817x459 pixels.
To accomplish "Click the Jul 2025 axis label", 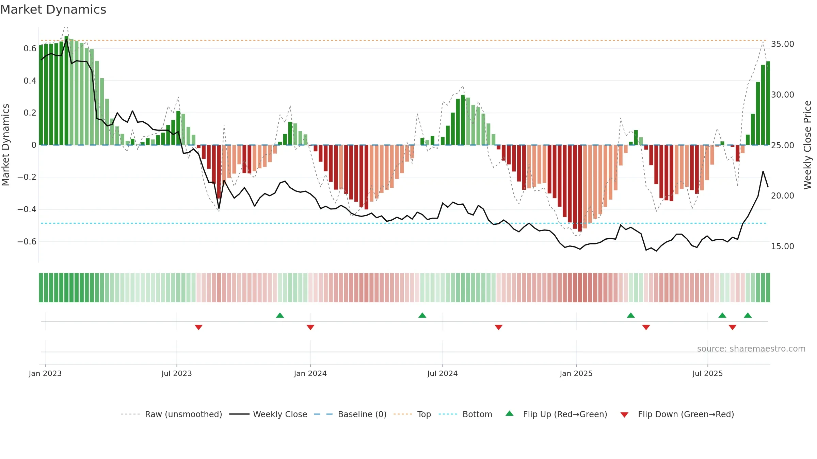I will coord(707,373).
